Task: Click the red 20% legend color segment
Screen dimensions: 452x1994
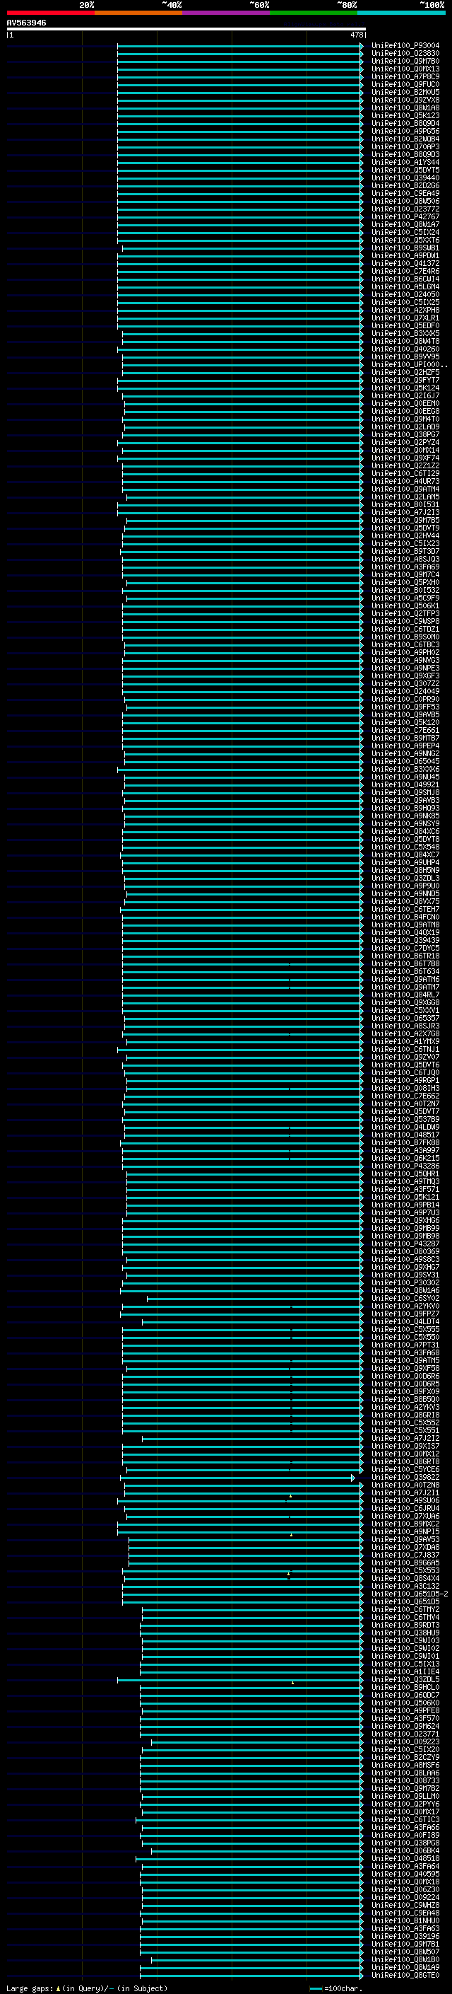Action: pos(50,13)
